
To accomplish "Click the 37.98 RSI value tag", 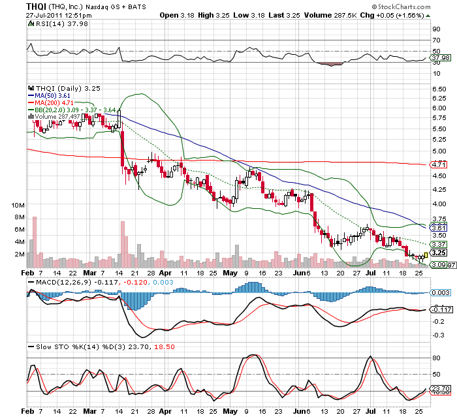I will (441, 58).
